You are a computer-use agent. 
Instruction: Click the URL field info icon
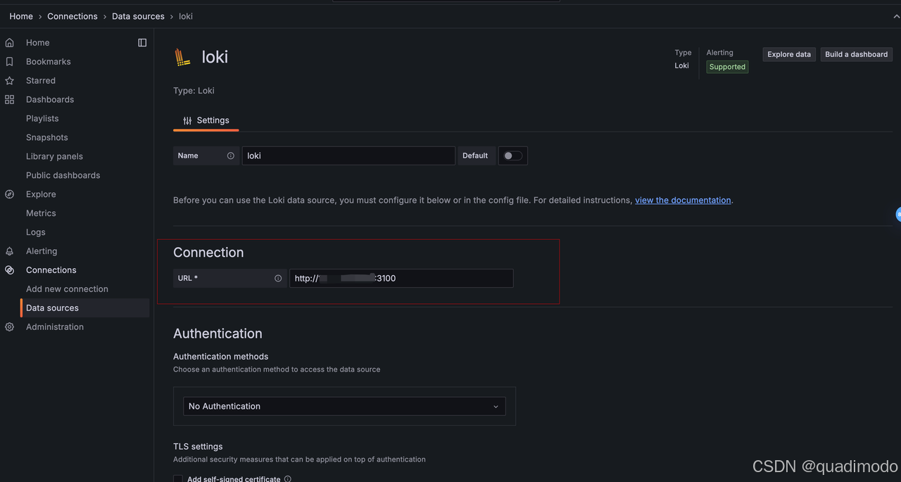pos(278,279)
